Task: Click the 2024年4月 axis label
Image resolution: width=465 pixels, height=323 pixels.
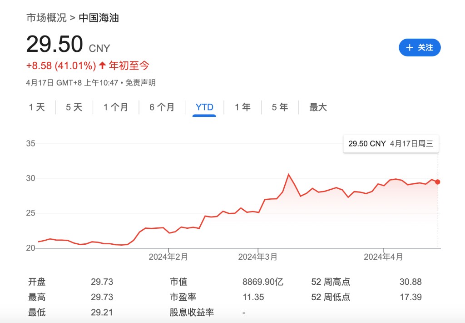Action: 383,257
